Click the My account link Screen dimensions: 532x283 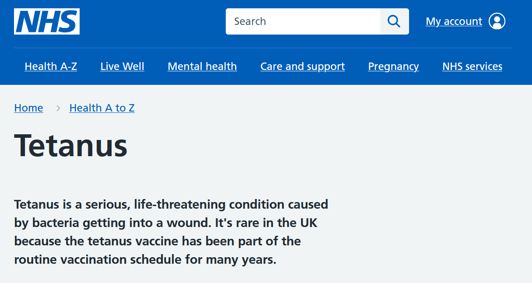[x=454, y=21]
